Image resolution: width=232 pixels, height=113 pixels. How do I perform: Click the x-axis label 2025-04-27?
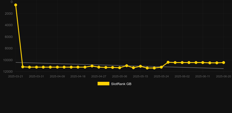(99, 77)
